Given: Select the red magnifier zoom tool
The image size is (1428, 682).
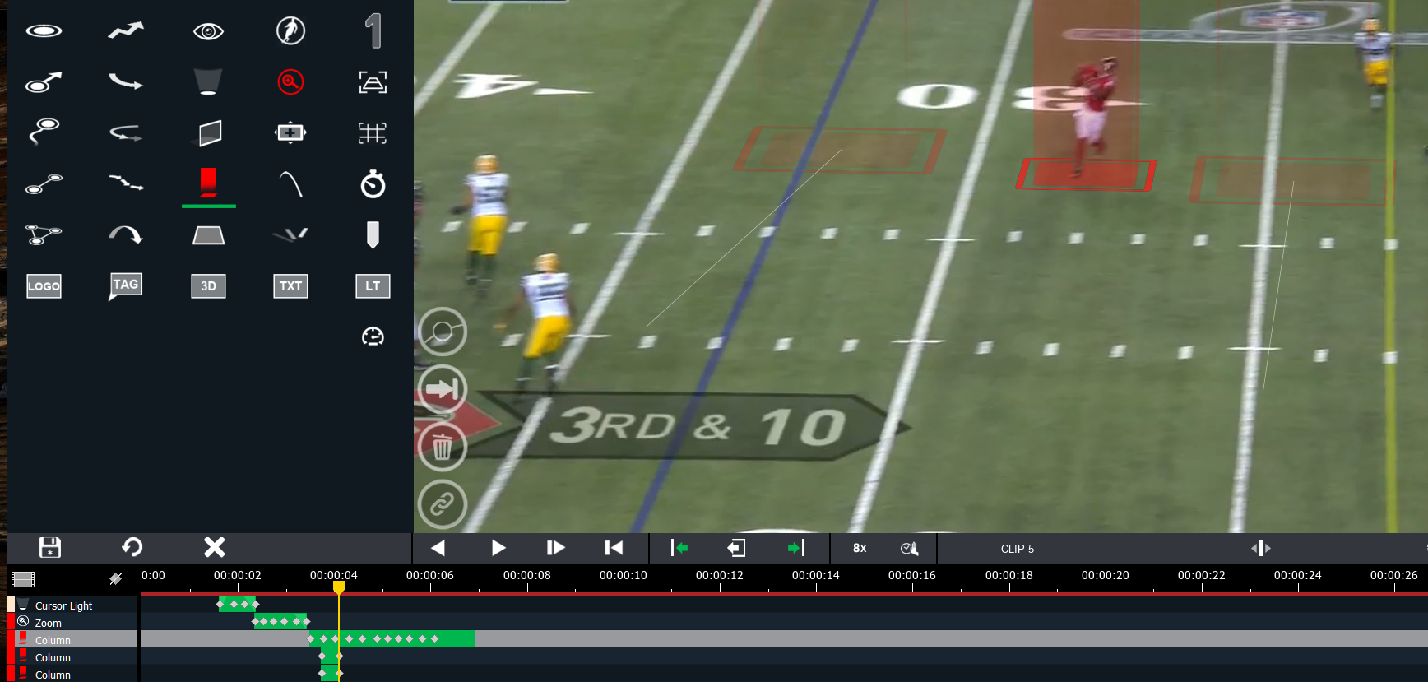Looking at the screenshot, I should [290, 82].
